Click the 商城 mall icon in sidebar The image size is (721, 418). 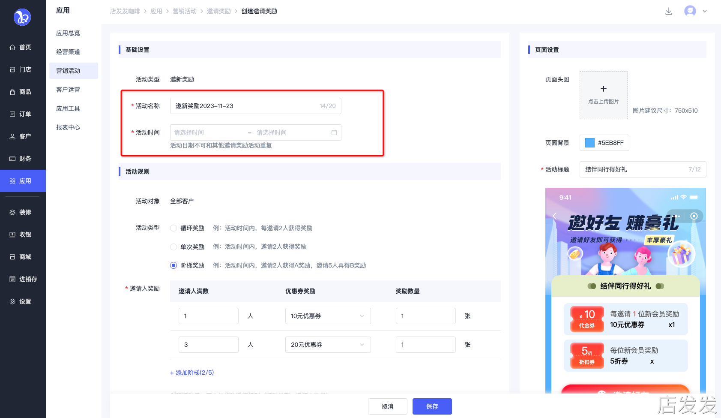point(12,257)
